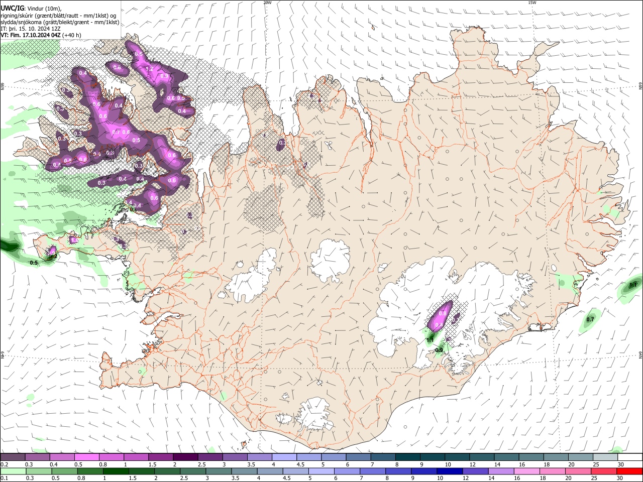Select the purple 1.5 swatch in upper legend

161,457
